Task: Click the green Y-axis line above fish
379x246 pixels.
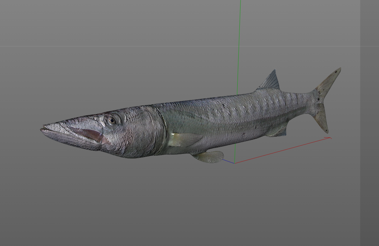Action: pos(239,47)
